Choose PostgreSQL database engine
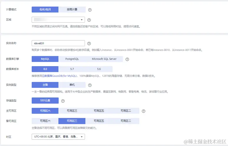The width and height of the screenshot is (228, 146). pyautogui.click(x=72, y=59)
